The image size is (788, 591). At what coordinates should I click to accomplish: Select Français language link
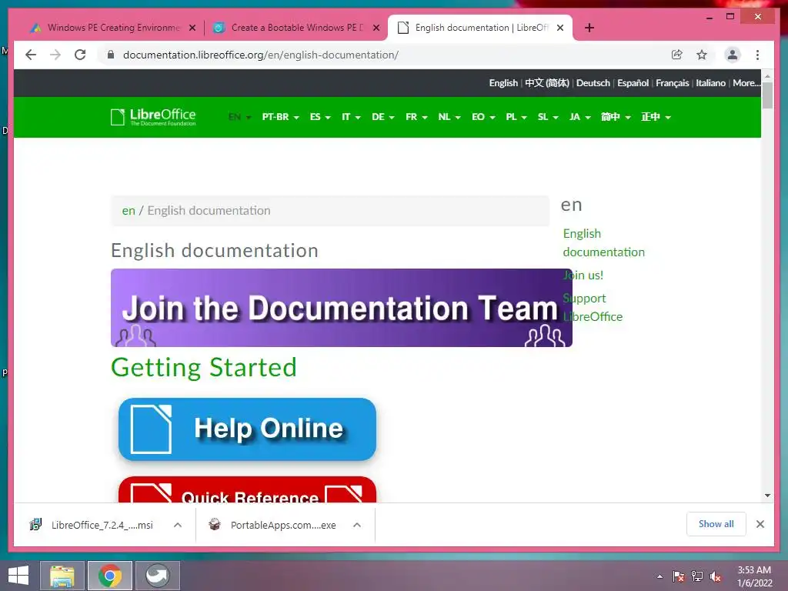point(672,83)
